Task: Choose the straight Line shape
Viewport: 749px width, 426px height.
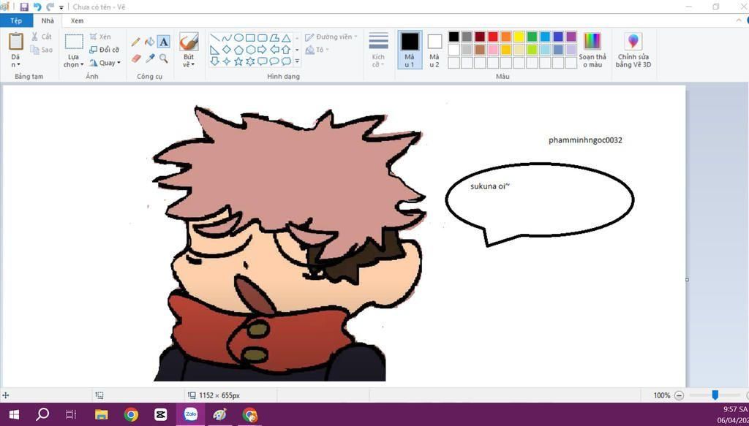Action: (215, 38)
